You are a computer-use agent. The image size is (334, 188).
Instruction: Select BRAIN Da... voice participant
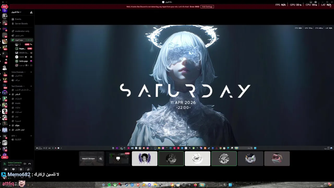(23, 53)
